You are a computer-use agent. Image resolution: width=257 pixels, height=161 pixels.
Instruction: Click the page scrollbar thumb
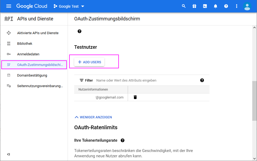tap(254, 101)
